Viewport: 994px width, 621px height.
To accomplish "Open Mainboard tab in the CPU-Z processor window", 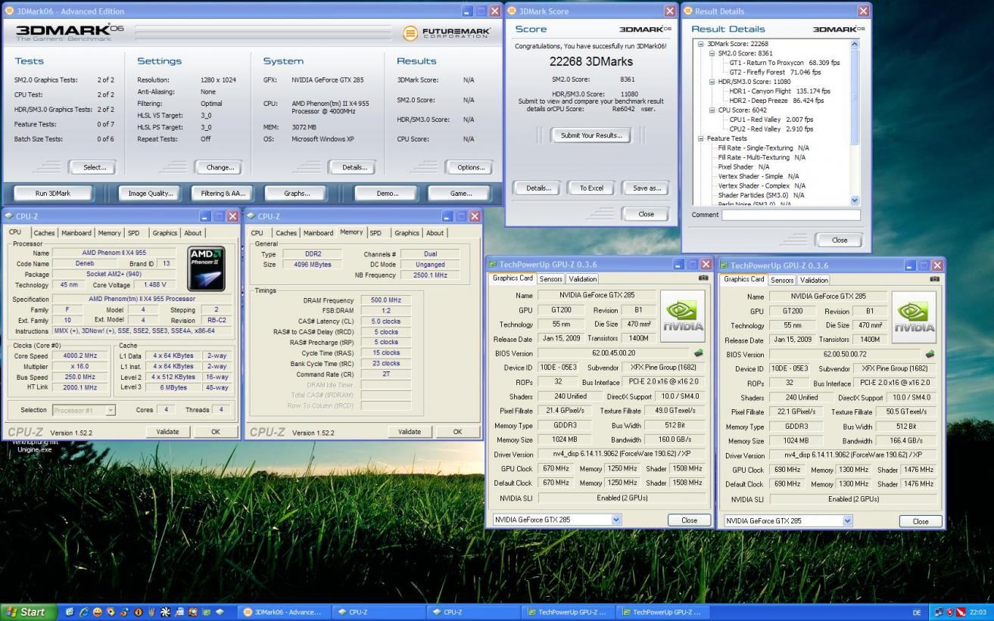I will pos(76,233).
